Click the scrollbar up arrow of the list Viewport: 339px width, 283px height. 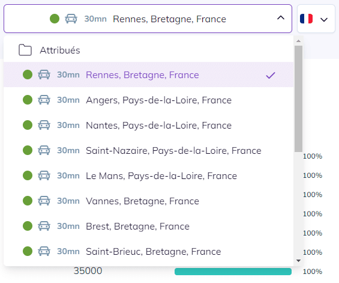(x=298, y=41)
